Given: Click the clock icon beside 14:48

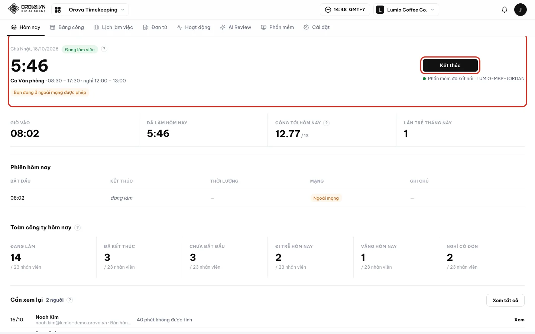Looking at the screenshot, I should coord(328,10).
